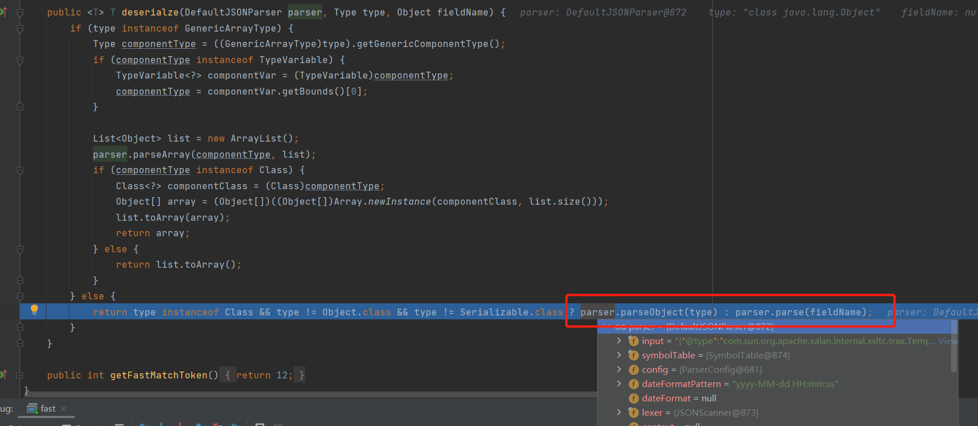Screen dimensions: 978x426
Task: Click the field icon next to lexer
Action: click(634, 413)
